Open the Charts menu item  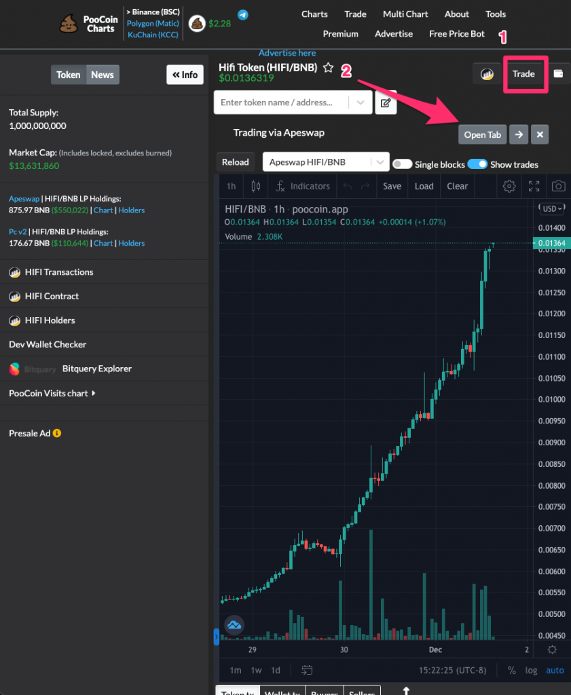(315, 14)
